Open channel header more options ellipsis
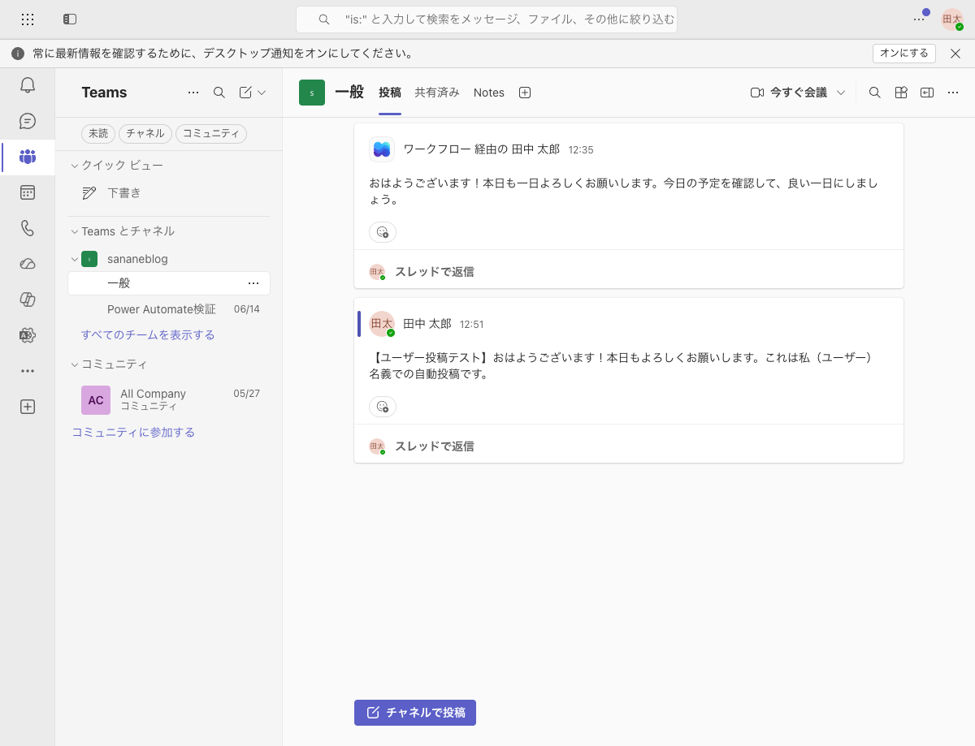The height and width of the screenshot is (746, 975). [x=953, y=93]
